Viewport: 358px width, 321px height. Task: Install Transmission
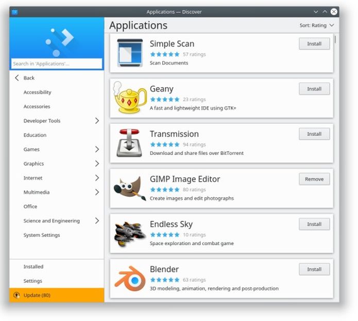[x=314, y=134]
